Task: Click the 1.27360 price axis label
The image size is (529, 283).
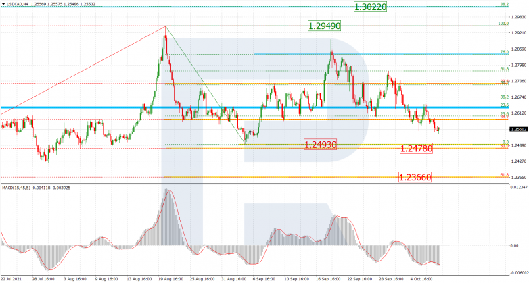Action: point(519,81)
